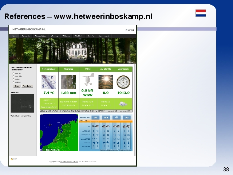Open the Weerstation menu item

40,36
